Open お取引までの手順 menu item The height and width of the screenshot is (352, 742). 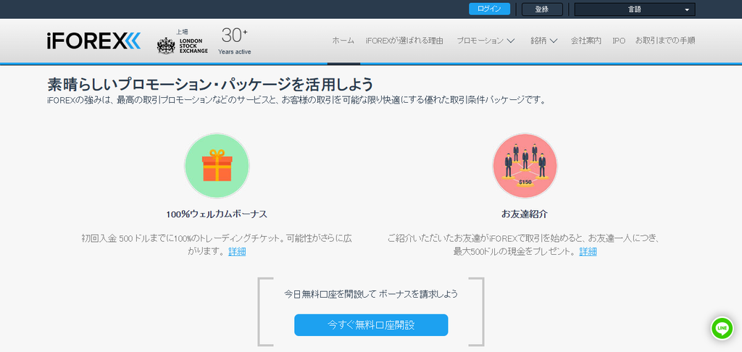665,41
